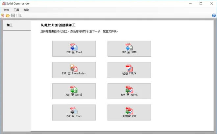Click the greyed document run toolbar icon

point(19,16)
